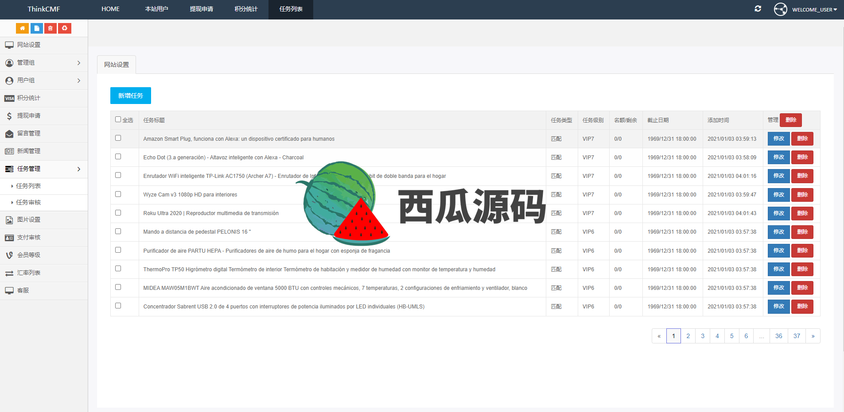Open 提现申请 in top navigation
Screen dimensions: 844x412
pyautogui.click(x=201, y=9)
